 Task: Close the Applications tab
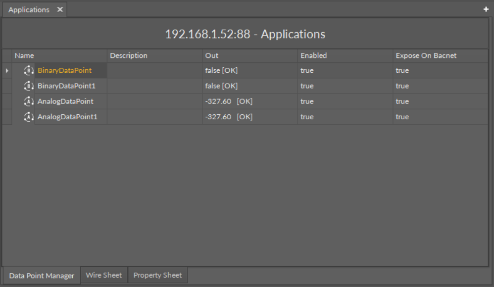(x=60, y=10)
